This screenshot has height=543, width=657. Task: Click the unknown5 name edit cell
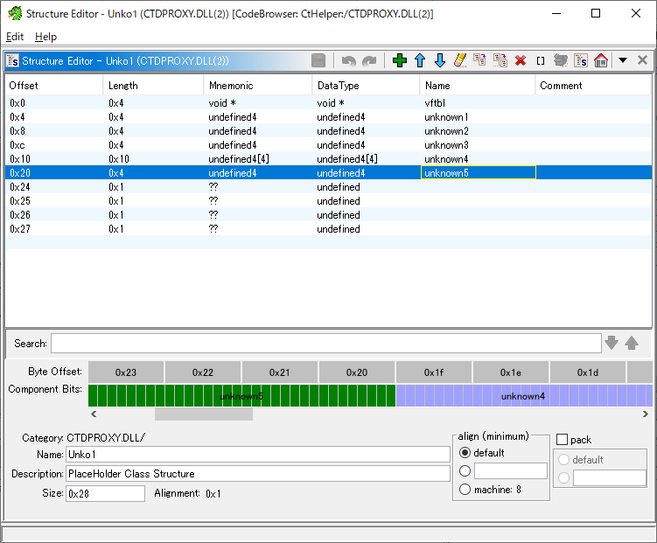[478, 173]
